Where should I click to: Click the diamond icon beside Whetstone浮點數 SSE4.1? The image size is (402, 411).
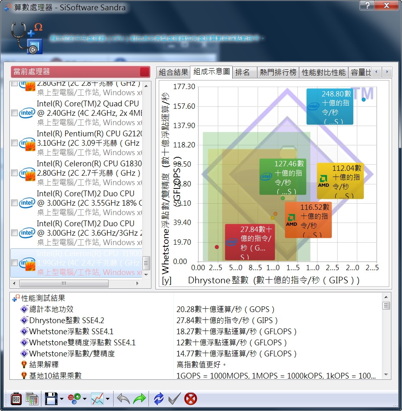tap(24, 331)
